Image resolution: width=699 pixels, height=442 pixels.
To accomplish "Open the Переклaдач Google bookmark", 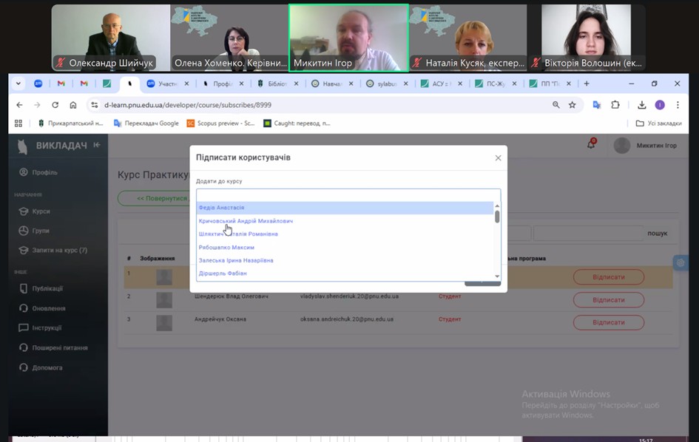I will [146, 123].
